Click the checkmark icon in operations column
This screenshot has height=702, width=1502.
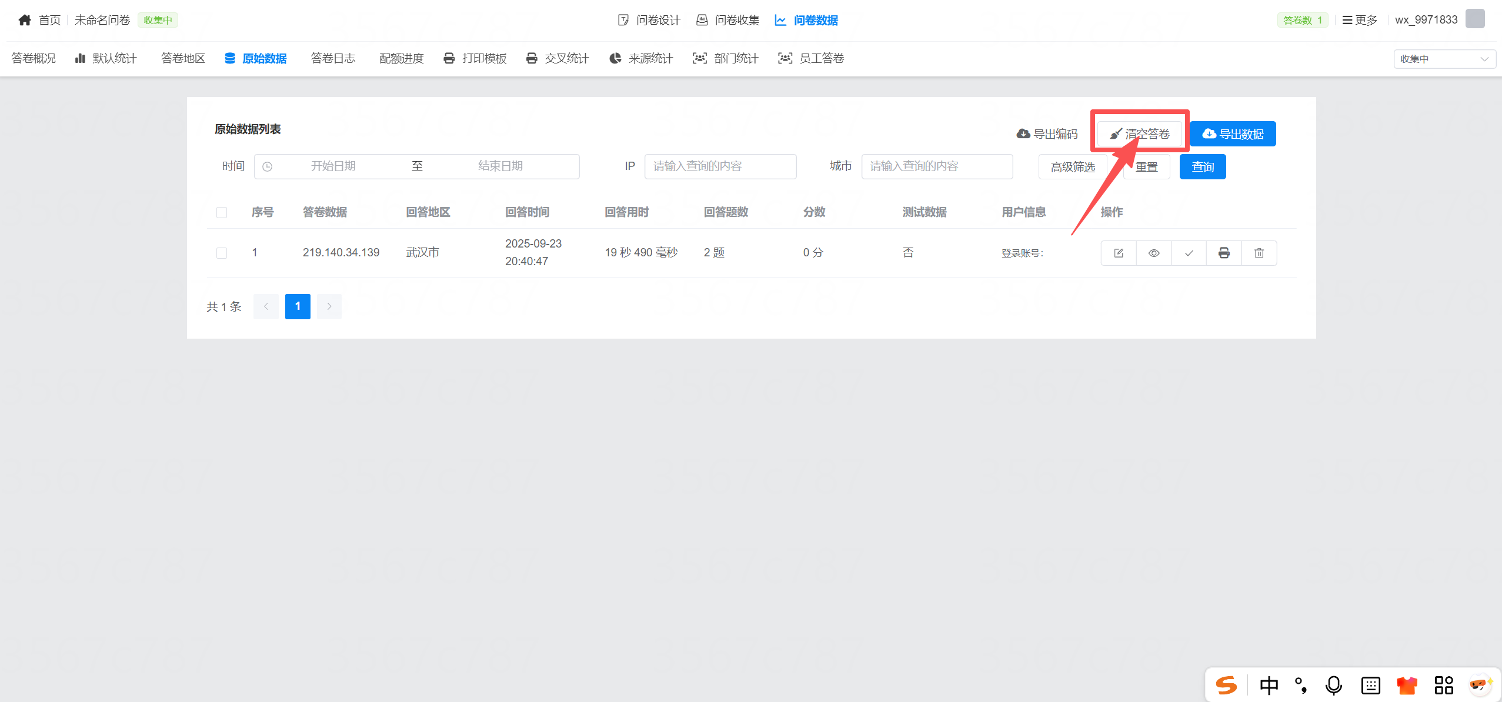click(1189, 253)
